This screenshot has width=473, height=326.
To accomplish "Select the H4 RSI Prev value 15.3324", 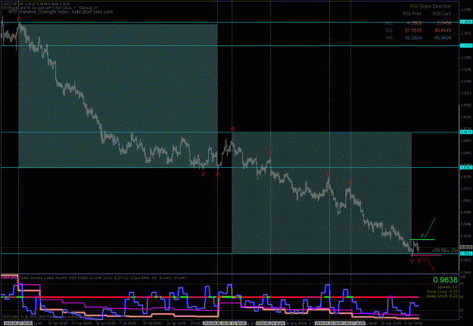I will click(x=413, y=38).
